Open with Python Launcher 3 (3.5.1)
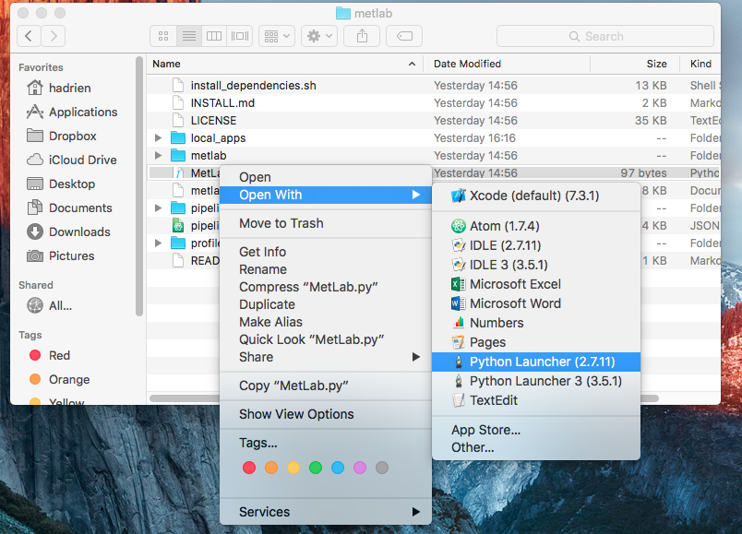The height and width of the screenshot is (534, 742). tap(535, 381)
